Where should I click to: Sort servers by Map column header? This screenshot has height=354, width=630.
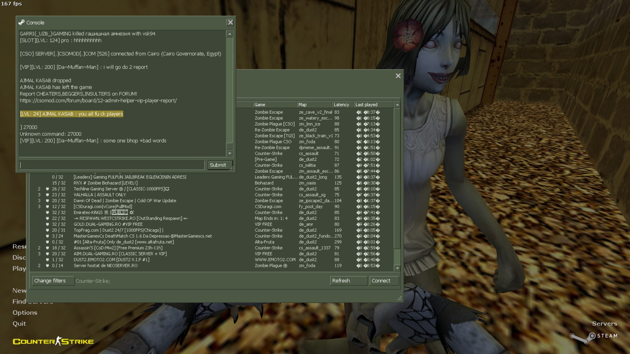click(x=313, y=105)
